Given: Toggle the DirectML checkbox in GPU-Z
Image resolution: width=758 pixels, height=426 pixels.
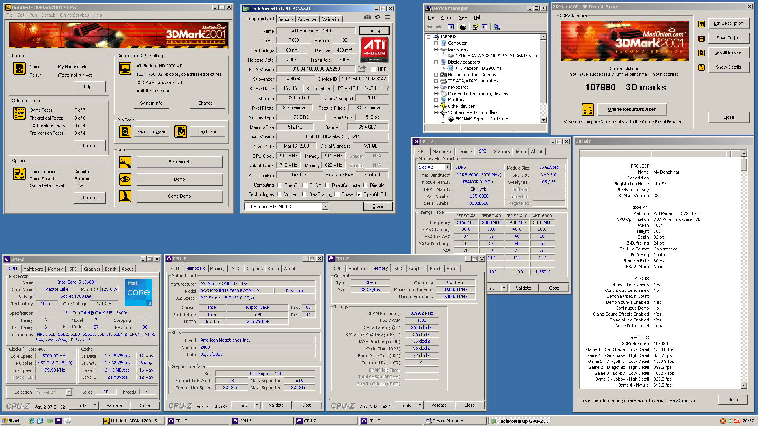Looking at the screenshot, I should coord(365,185).
